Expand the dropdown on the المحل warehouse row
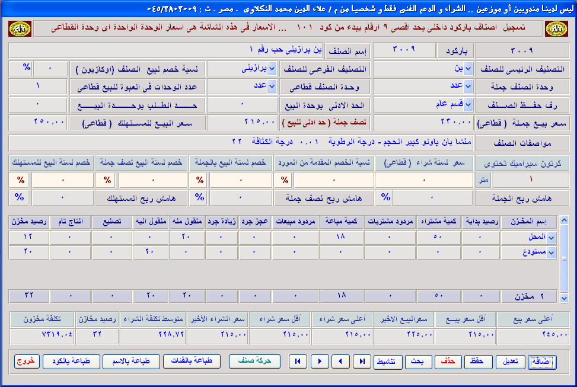577x387 pixels. tap(551, 238)
